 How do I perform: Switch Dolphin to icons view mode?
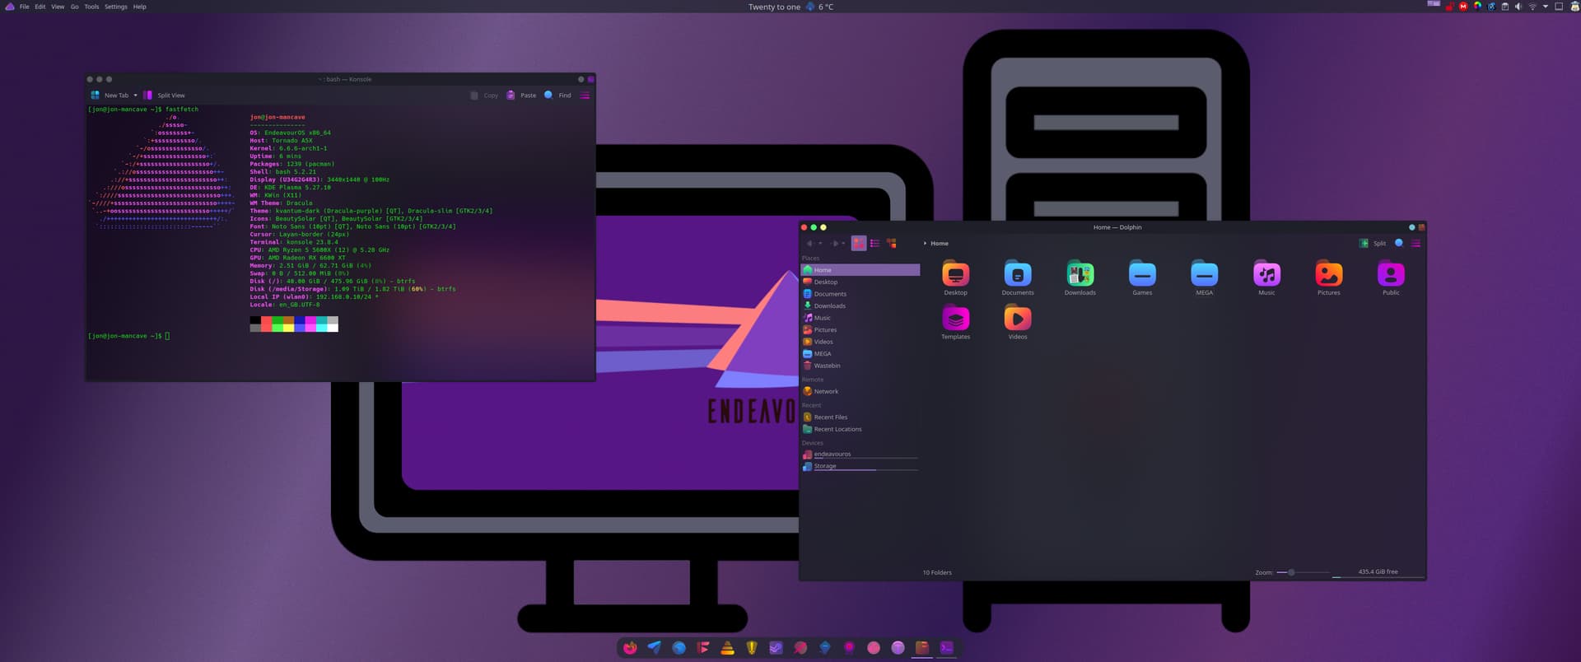[859, 243]
